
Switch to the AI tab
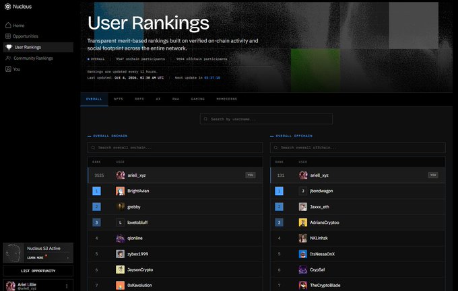158,99
